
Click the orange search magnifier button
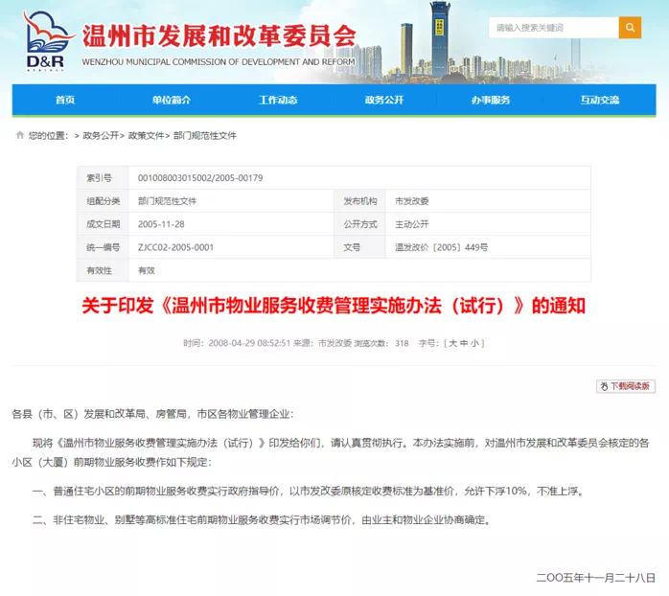[630, 28]
